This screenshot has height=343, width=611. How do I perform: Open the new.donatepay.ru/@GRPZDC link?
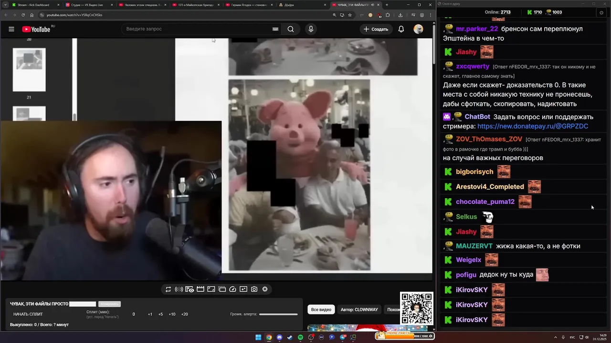pos(533,126)
